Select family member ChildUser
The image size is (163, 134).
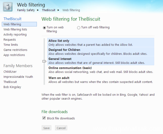[x=10, y=72]
